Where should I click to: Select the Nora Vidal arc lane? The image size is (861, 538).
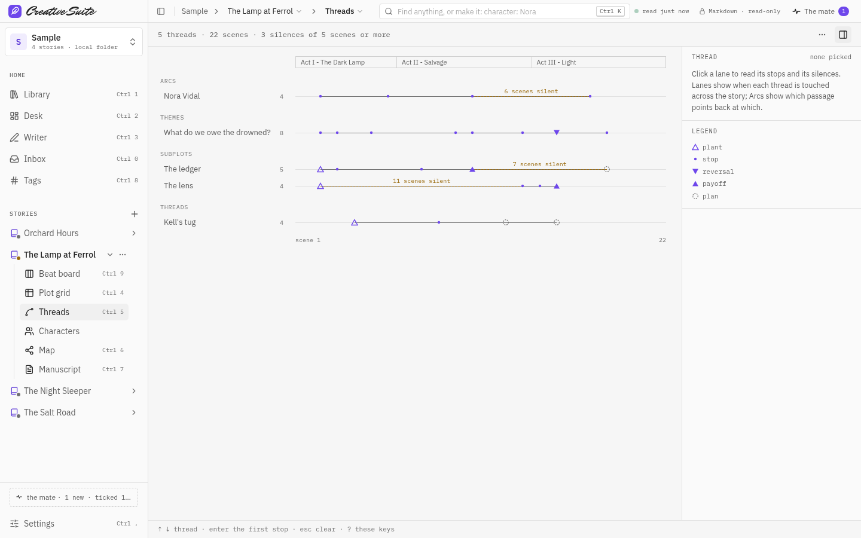coord(413,96)
